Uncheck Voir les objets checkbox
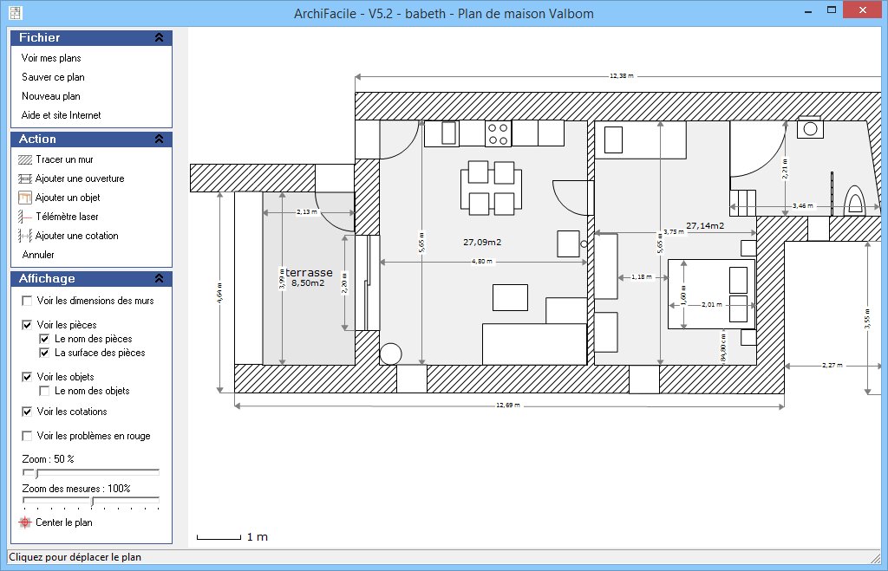The image size is (888, 571). tap(27, 377)
